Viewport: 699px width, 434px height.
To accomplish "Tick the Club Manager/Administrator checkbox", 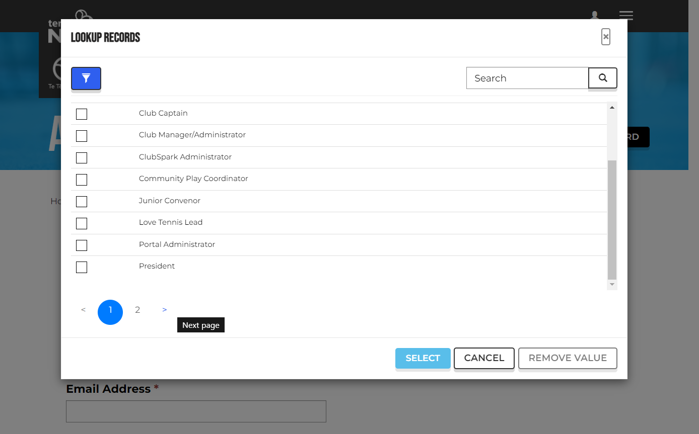I will click(82, 136).
